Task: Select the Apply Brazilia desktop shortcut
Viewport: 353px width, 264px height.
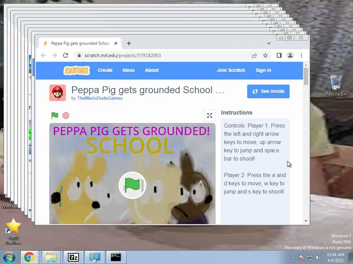Action: [13, 231]
